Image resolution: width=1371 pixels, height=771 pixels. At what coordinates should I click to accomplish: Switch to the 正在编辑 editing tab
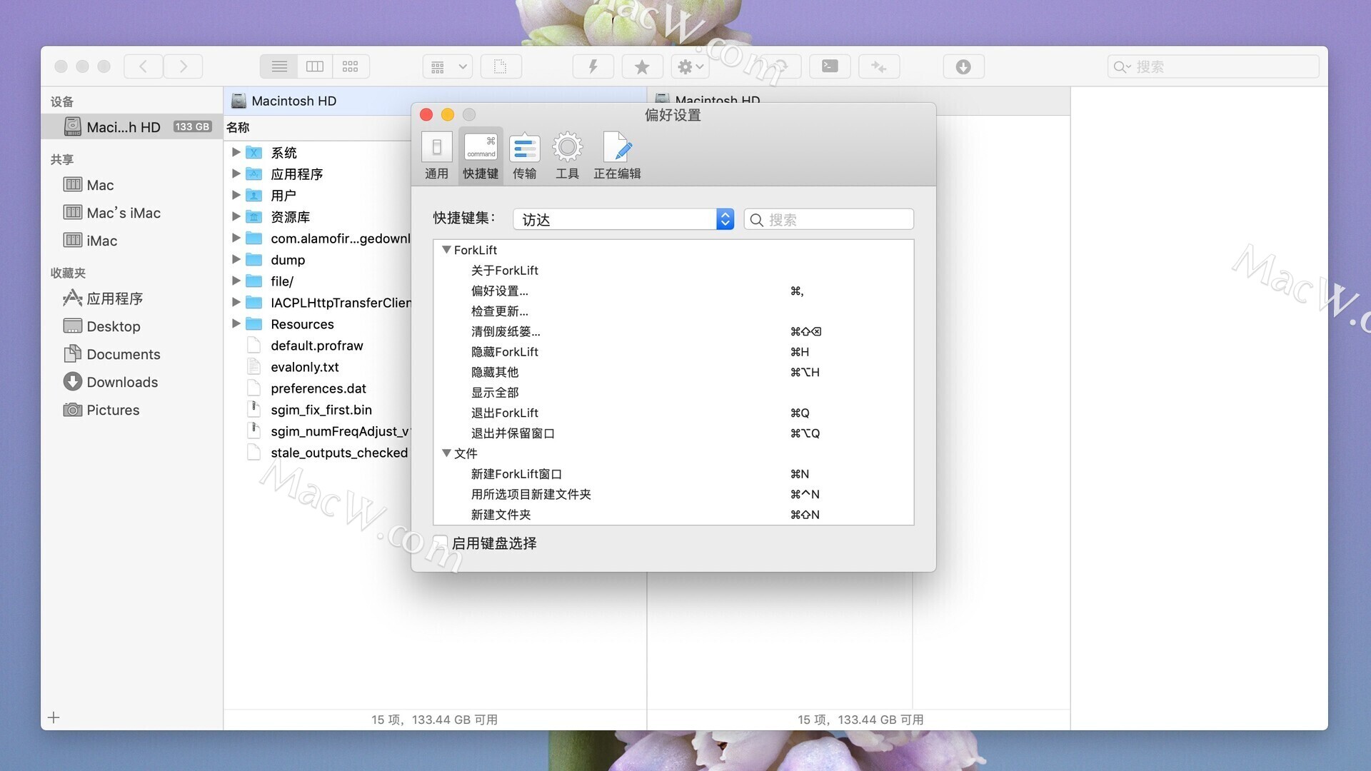(x=617, y=156)
